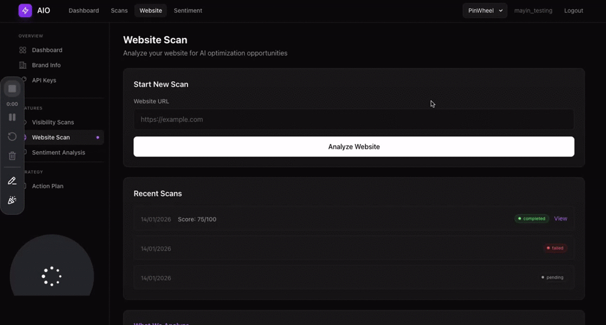Stop the screen recording
Image resolution: width=606 pixels, height=325 pixels.
pyautogui.click(x=12, y=89)
